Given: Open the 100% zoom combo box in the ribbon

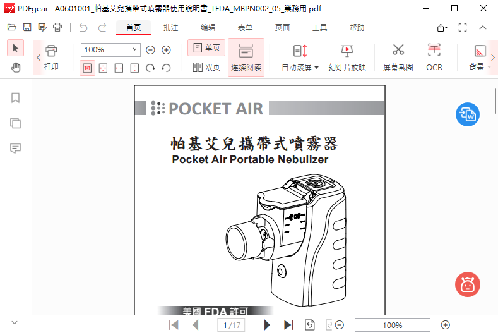Looking at the screenshot, I should [x=110, y=50].
